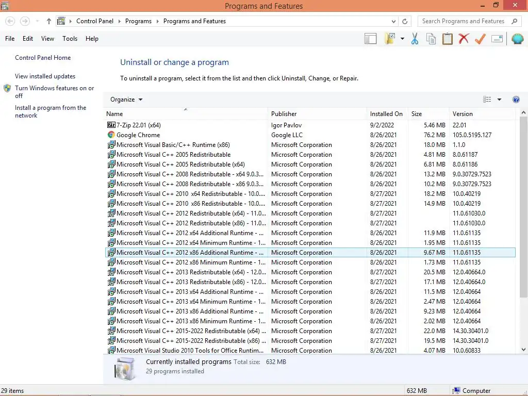Image resolution: width=528 pixels, height=396 pixels.
Task: Click Igor Pavlov publisher cell
Action: 286,125
